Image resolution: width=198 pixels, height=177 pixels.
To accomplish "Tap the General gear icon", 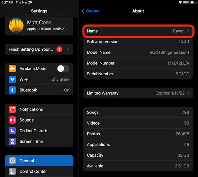I will click(12, 161).
